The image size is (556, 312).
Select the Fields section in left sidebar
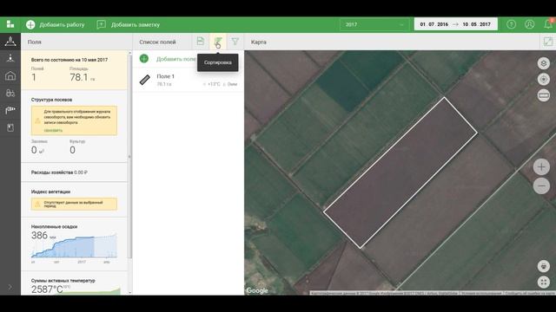(10, 42)
